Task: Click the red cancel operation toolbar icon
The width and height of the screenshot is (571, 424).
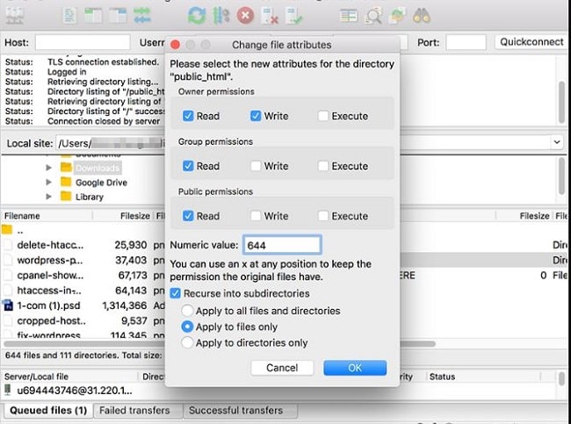Action: click(x=245, y=14)
